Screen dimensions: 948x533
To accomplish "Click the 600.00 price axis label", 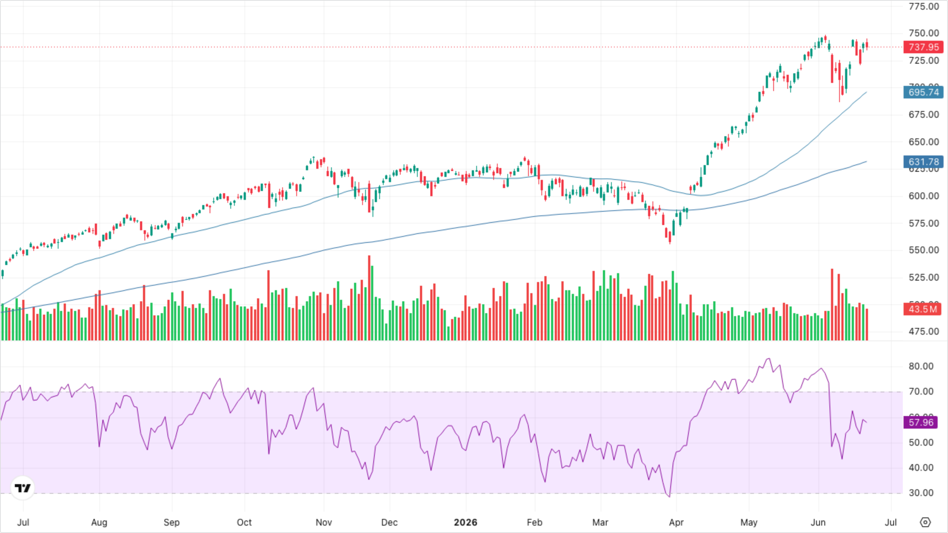I will click(x=924, y=196).
